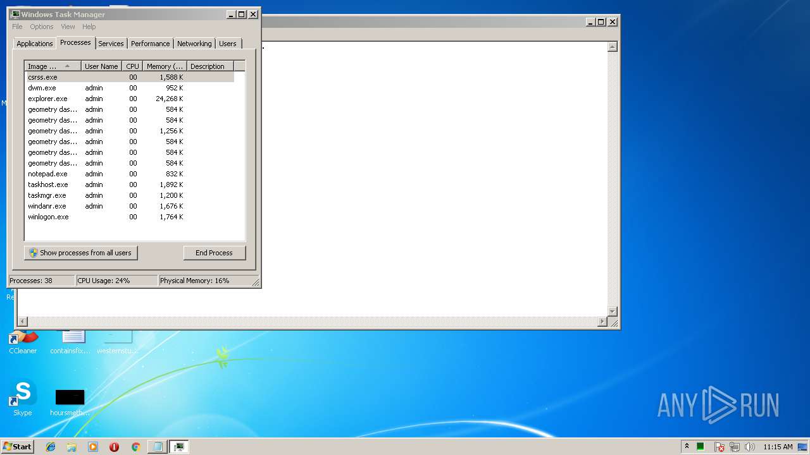Open Google Chrome from the taskbar
This screenshot has width=810, height=455.
click(x=135, y=447)
